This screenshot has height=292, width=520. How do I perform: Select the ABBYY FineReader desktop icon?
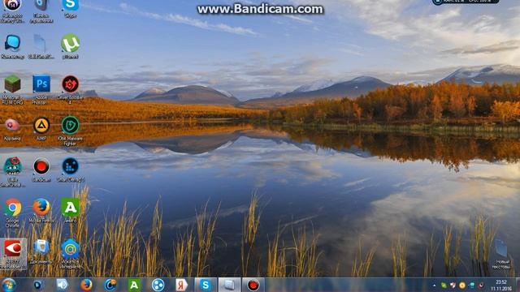pyautogui.click(x=13, y=253)
